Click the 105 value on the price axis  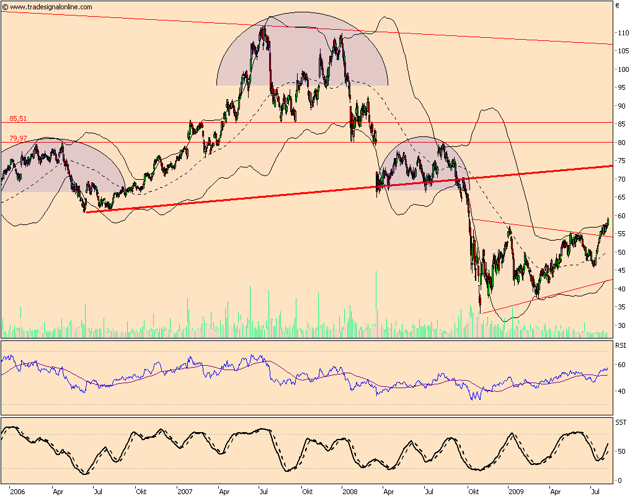click(623, 51)
